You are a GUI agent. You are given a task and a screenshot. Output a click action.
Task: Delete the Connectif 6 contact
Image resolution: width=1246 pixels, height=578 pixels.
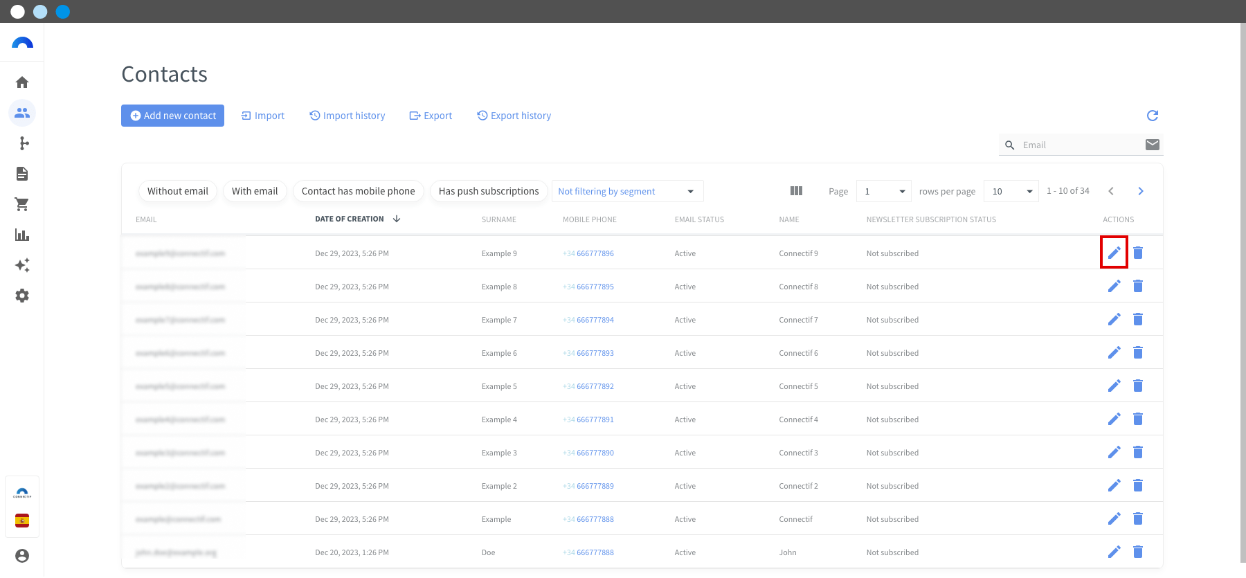[1138, 352]
